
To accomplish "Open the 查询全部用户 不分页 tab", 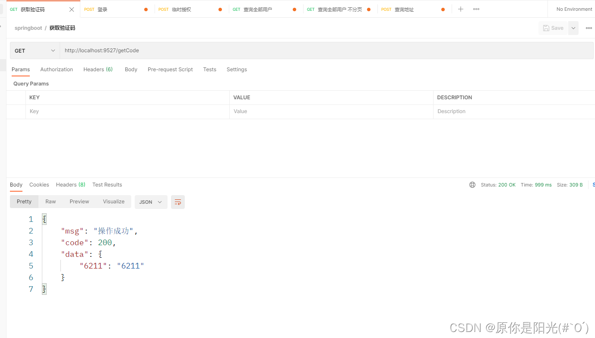I will coord(340,9).
